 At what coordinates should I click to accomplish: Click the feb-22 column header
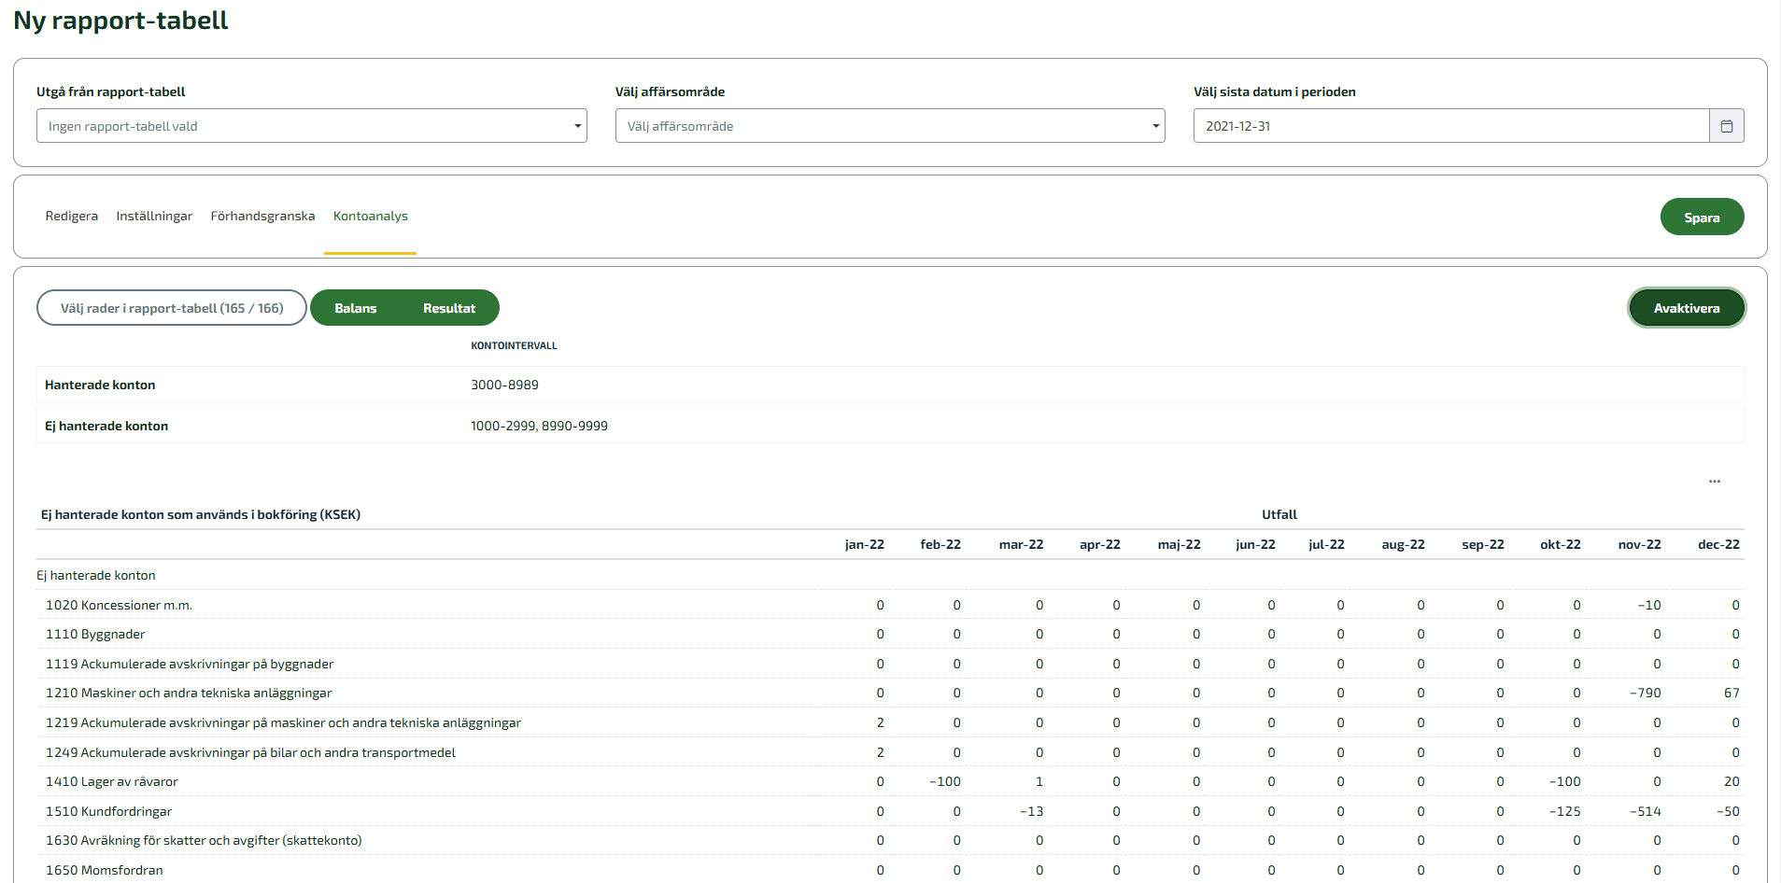pos(940,544)
